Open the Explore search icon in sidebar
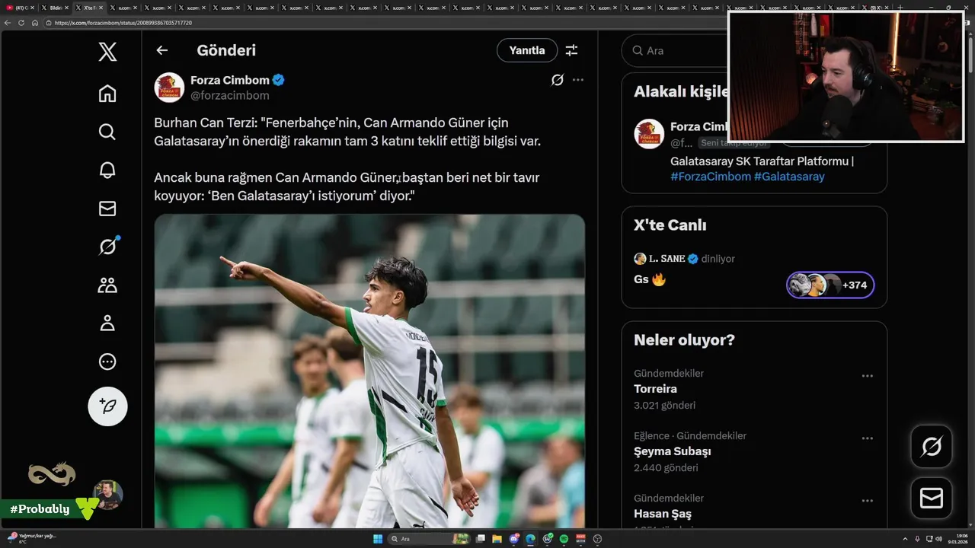Viewport: 975px width, 548px height. [x=107, y=132]
